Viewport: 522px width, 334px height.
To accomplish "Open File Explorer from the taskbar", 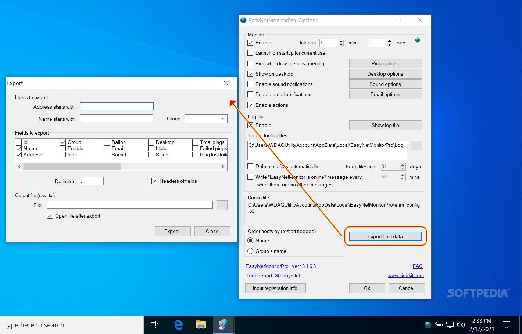I will click(x=201, y=324).
